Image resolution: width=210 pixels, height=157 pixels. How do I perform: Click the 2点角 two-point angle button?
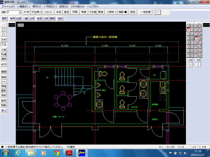tap(31, 19)
